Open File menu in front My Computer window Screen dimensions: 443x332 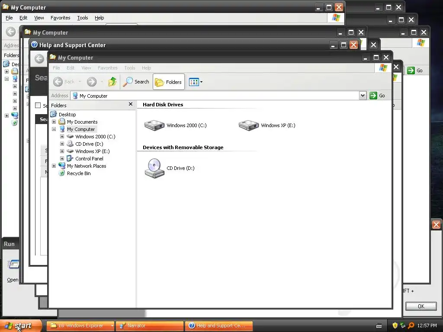56,68
